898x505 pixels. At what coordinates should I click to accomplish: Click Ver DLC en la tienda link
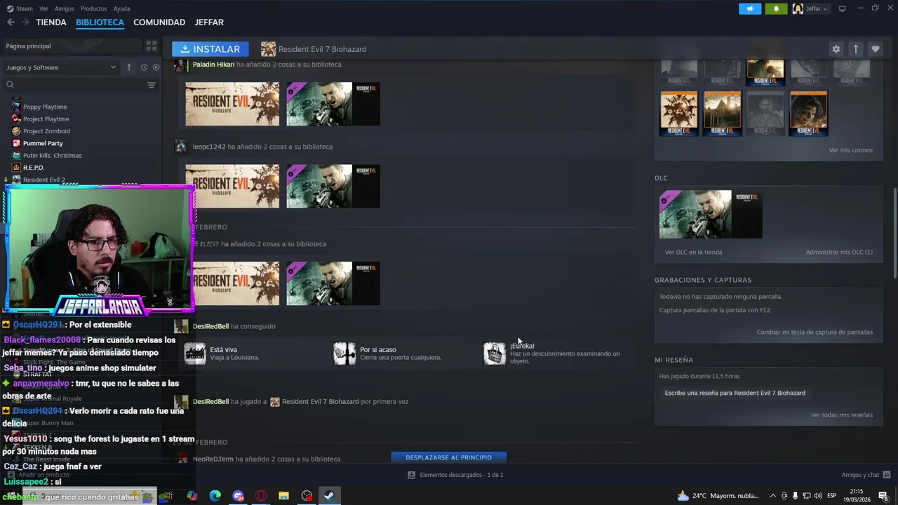tap(693, 252)
